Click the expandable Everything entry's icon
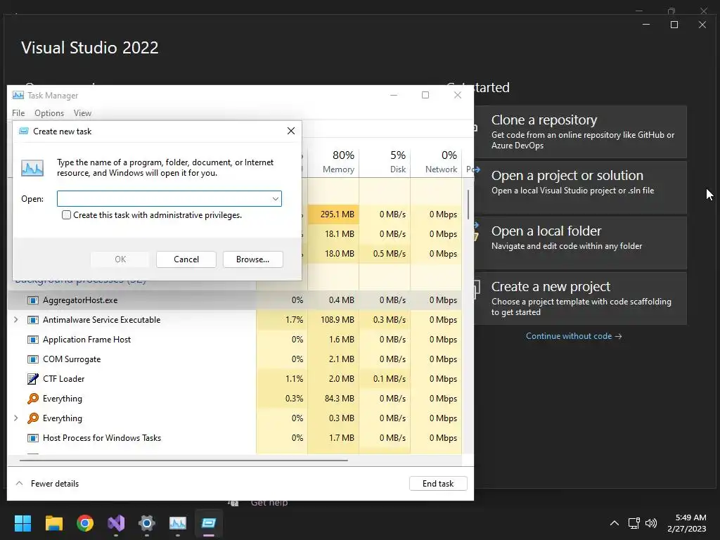The height and width of the screenshot is (540, 720). (32, 418)
